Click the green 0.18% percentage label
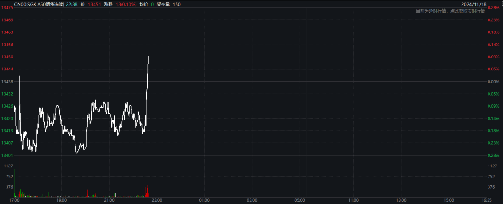 click(494, 131)
